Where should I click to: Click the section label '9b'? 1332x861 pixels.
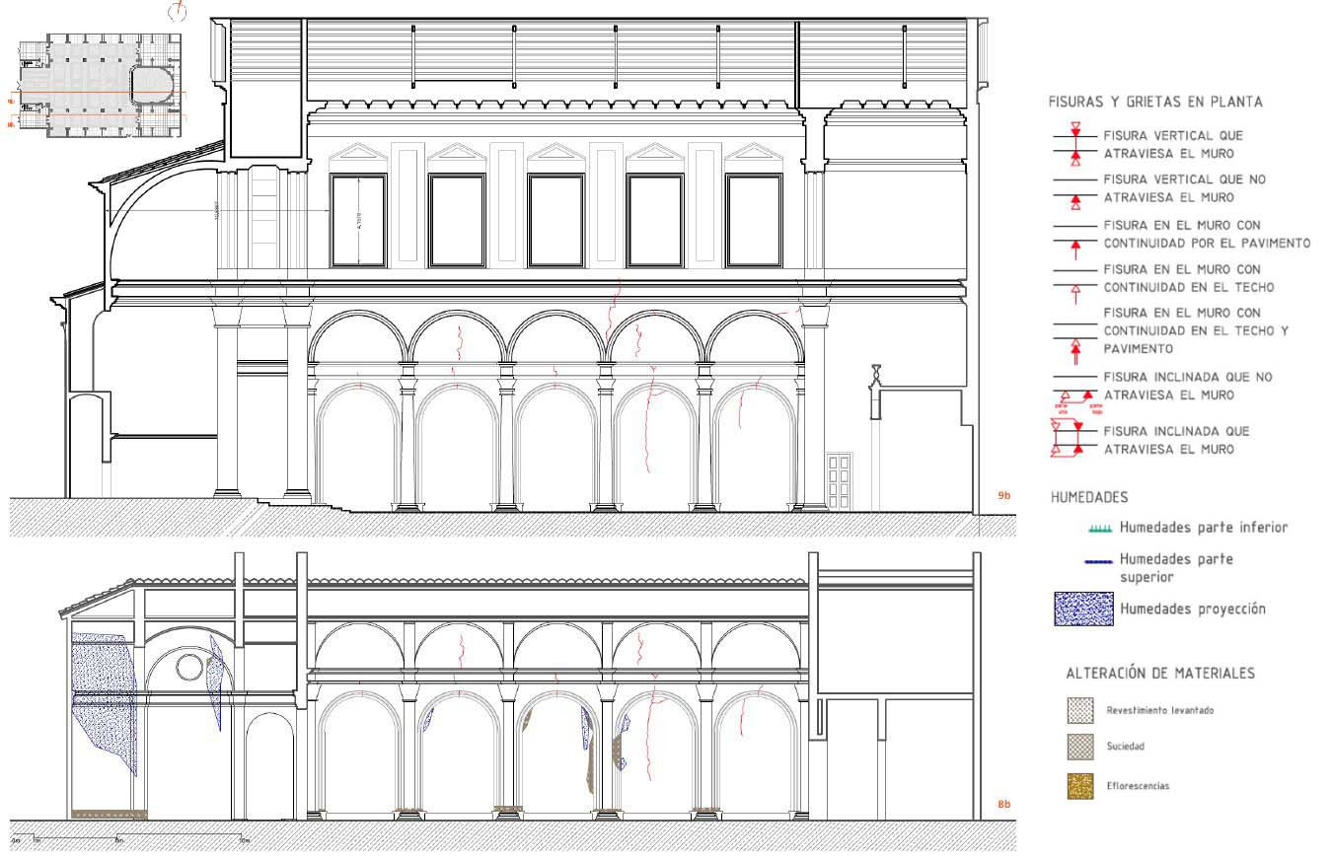1004,495
